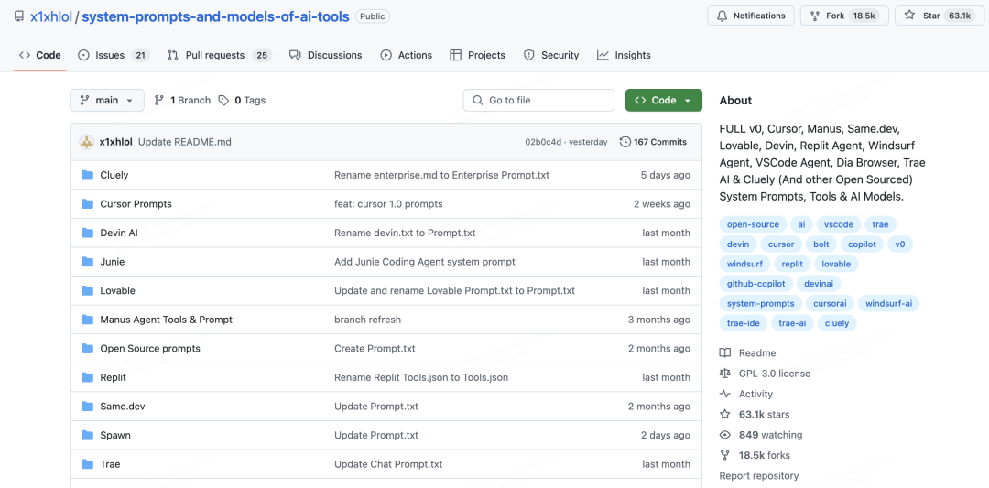Open 'feat: cursor 1.0 prompts' commit message

pyautogui.click(x=388, y=203)
